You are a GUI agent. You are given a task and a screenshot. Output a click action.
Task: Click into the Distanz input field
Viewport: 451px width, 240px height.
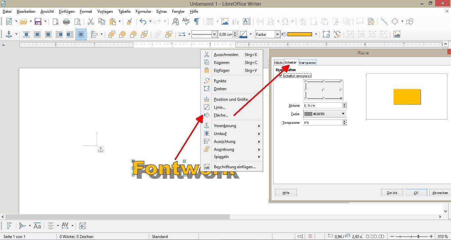[322, 105]
